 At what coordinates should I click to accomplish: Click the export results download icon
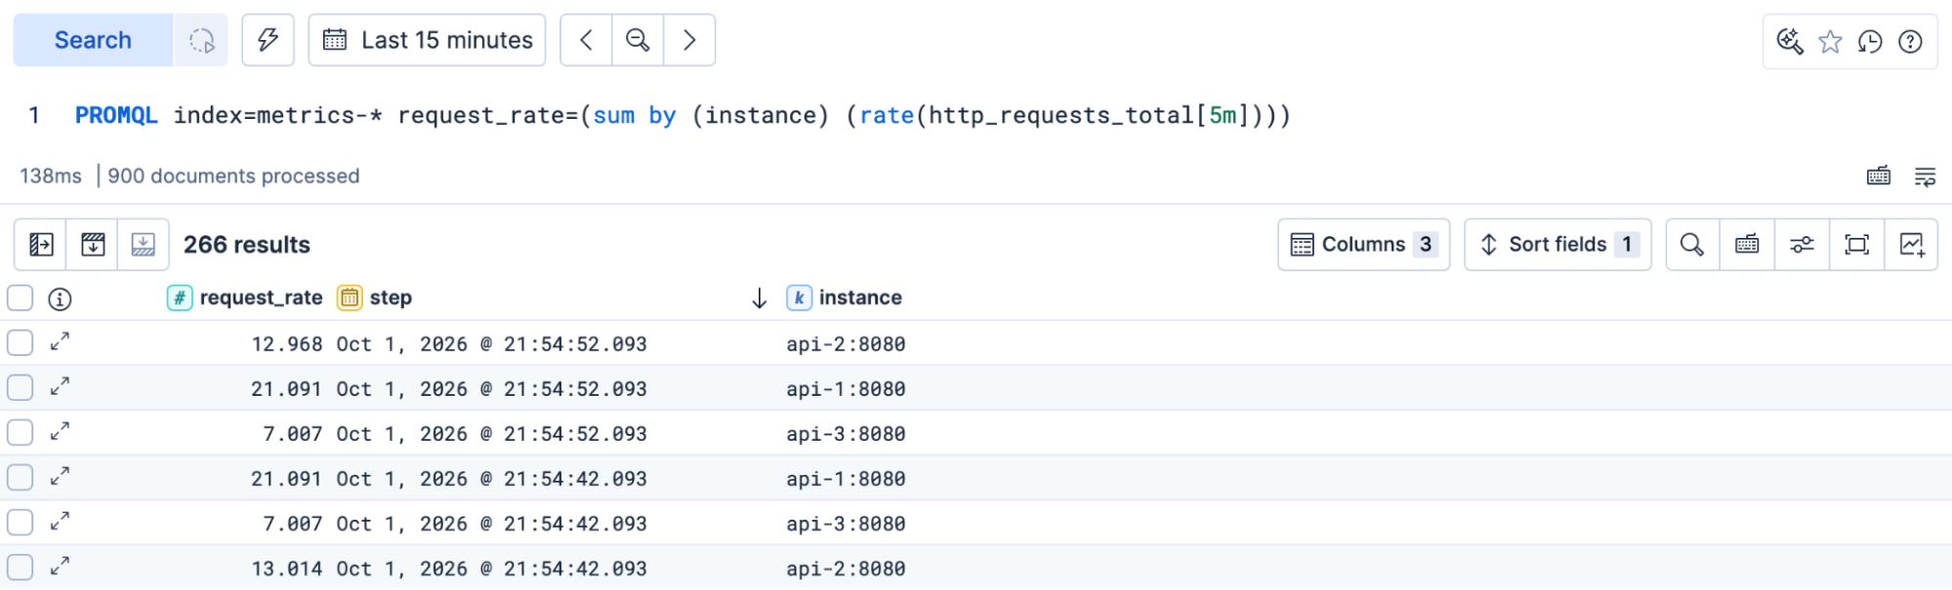pos(144,245)
